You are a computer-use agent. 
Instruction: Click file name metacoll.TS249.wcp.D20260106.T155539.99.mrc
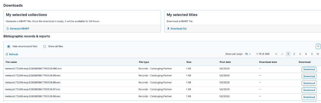pos(33,75)
